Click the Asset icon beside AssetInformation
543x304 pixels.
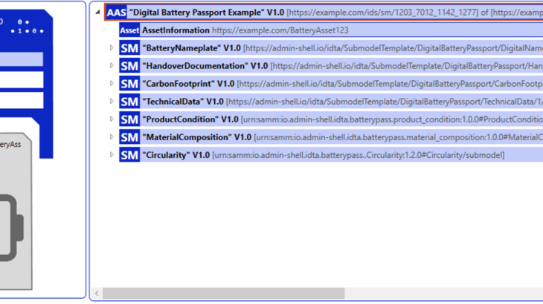(x=129, y=30)
